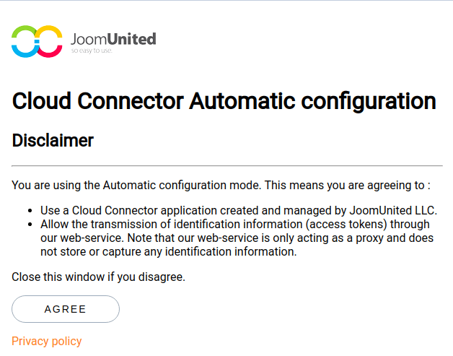Click the horizontal divider under Disclaimer
Image resolution: width=453 pixels, height=356 pixels.
(227, 165)
